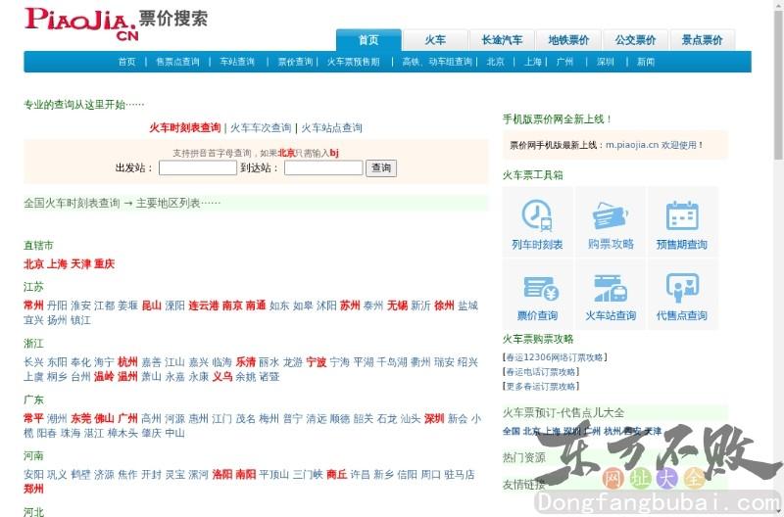
Task: Open the 票价查询 fare lookup icon
Action: [x=537, y=294]
